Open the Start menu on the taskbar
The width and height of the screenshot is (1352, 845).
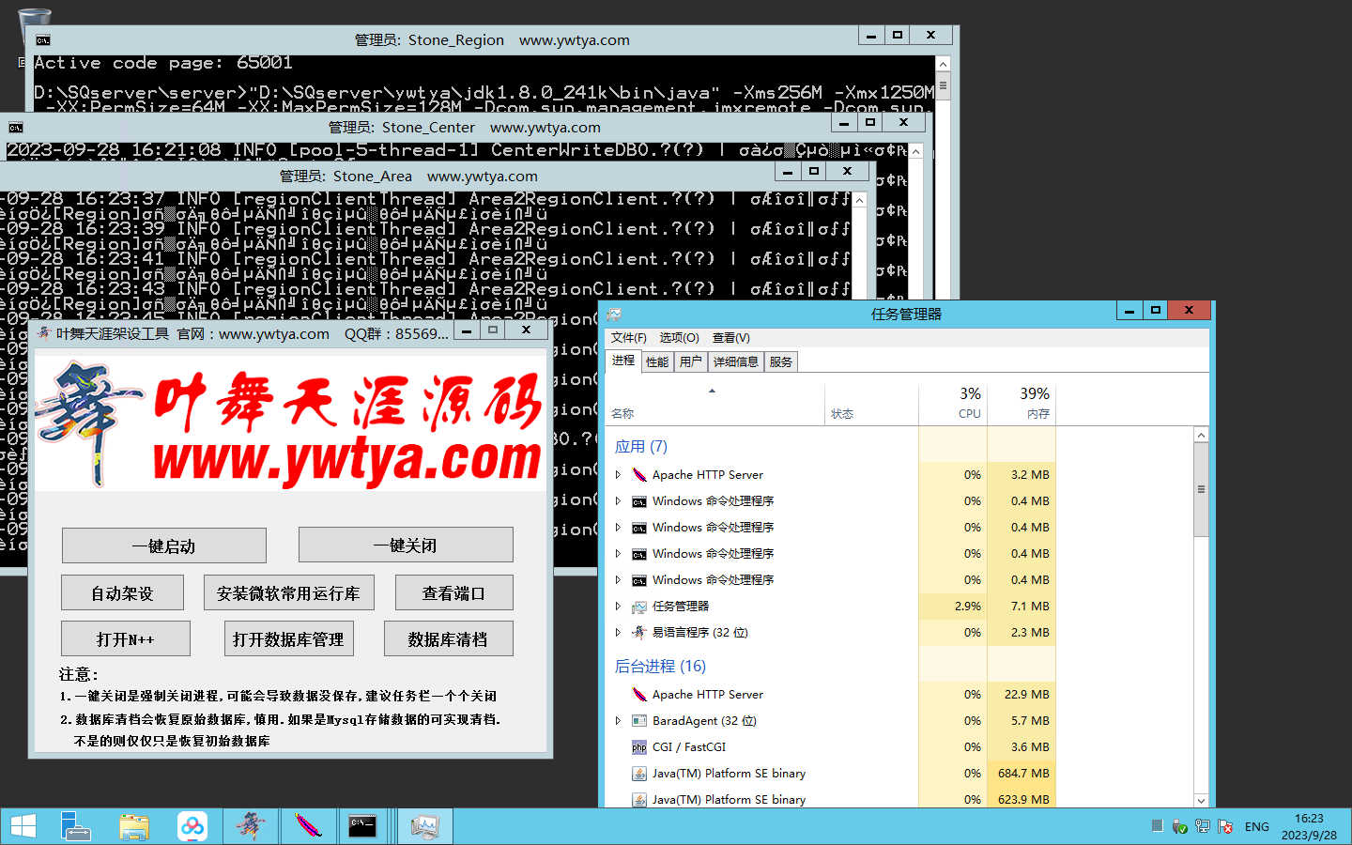[23, 826]
